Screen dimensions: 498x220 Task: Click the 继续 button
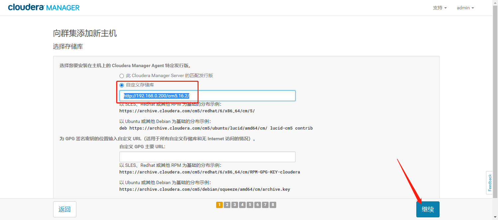428,209
